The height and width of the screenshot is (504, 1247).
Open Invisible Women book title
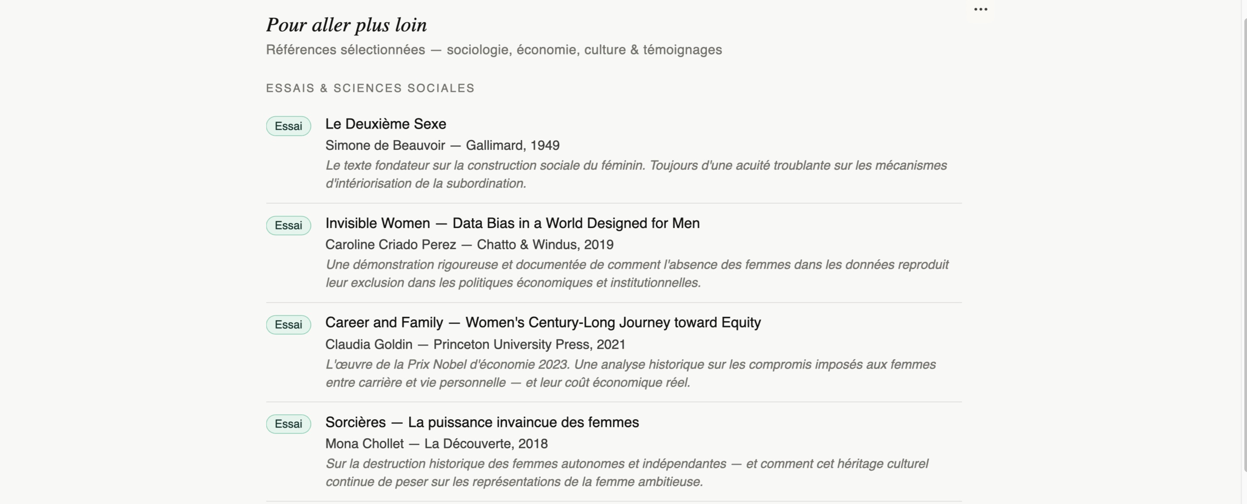pos(513,223)
